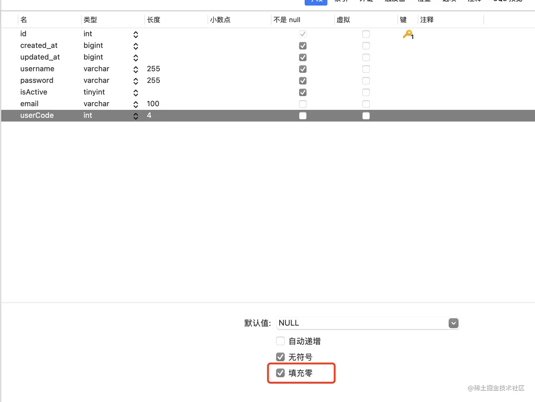This screenshot has height=402, width=535.
Task: Click the 小数点 column header
Action: [220, 20]
